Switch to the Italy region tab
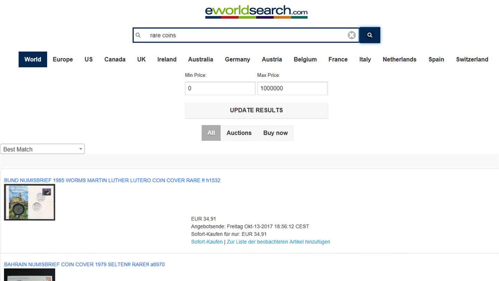The height and width of the screenshot is (281, 499). [365, 59]
